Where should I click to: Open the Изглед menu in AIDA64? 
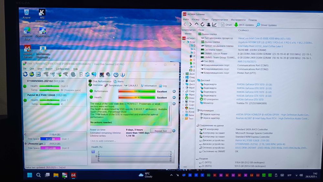coord(195,20)
